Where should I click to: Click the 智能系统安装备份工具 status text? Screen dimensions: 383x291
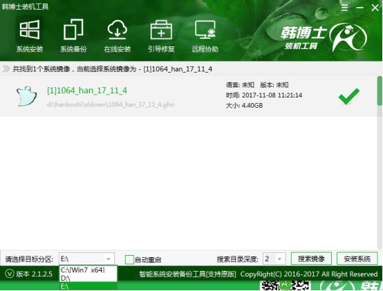pos(187,274)
